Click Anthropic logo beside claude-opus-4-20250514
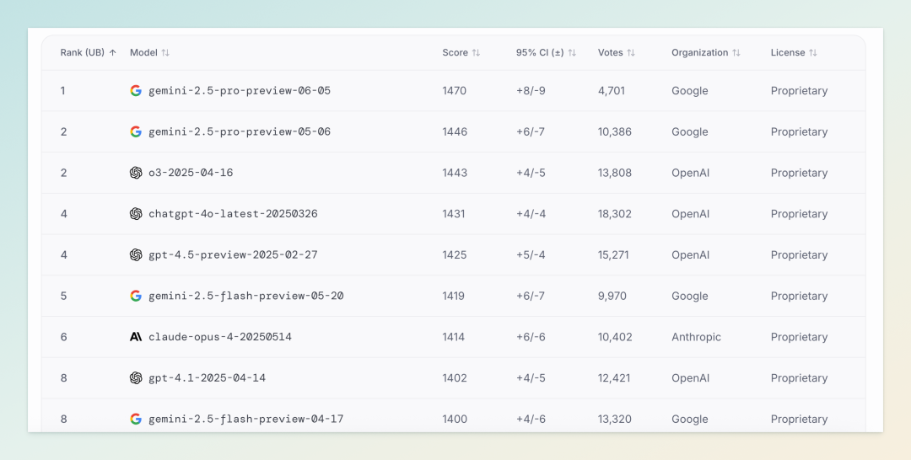 tap(136, 337)
